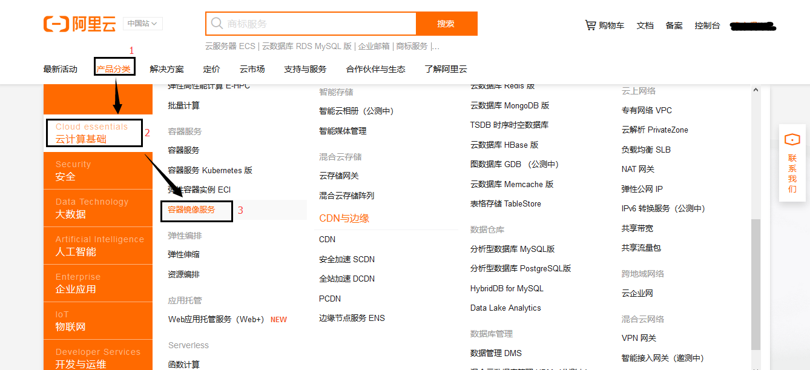The width and height of the screenshot is (810, 370).
Task: Open 备案 in the top bar
Action: [674, 25]
